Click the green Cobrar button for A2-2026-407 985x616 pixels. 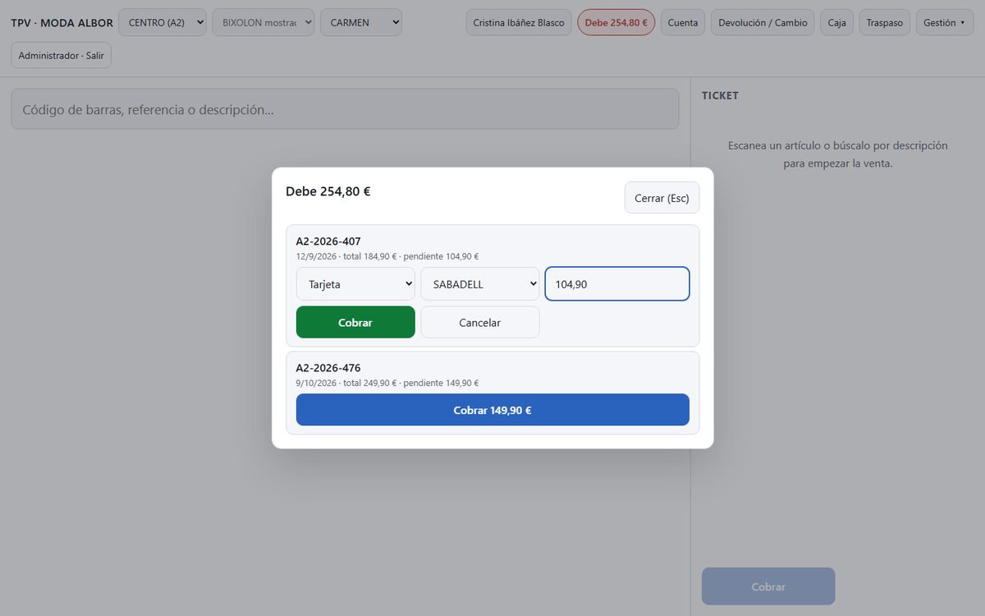(355, 323)
